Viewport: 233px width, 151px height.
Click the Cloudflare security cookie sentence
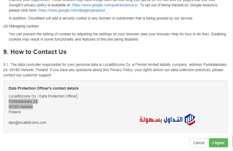101,18
